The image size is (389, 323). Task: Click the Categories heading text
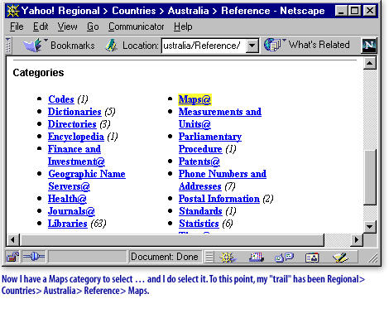click(x=38, y=73)
